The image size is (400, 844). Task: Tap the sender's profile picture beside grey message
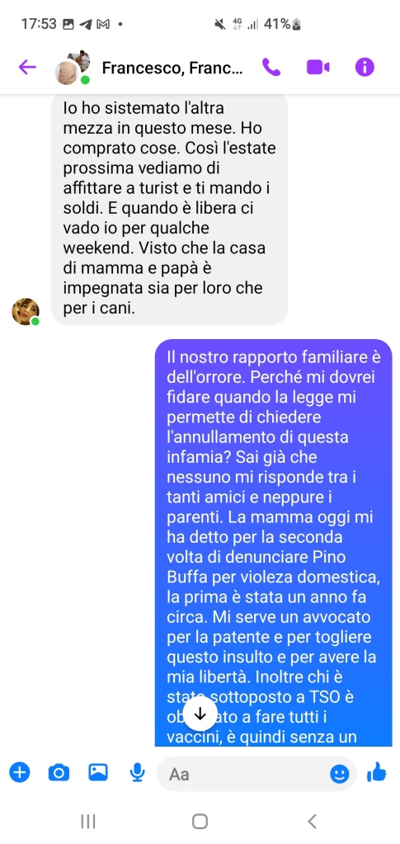[26, 312]
